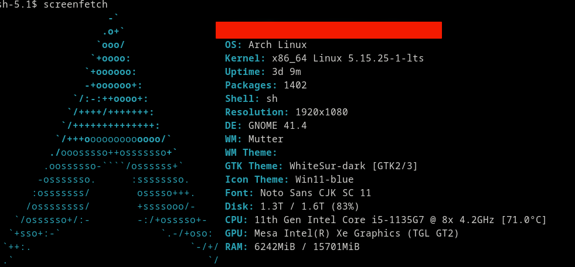Click the OS: Arch Linux line
Viewport: 575px width, 267px height.
click(266, 45)
